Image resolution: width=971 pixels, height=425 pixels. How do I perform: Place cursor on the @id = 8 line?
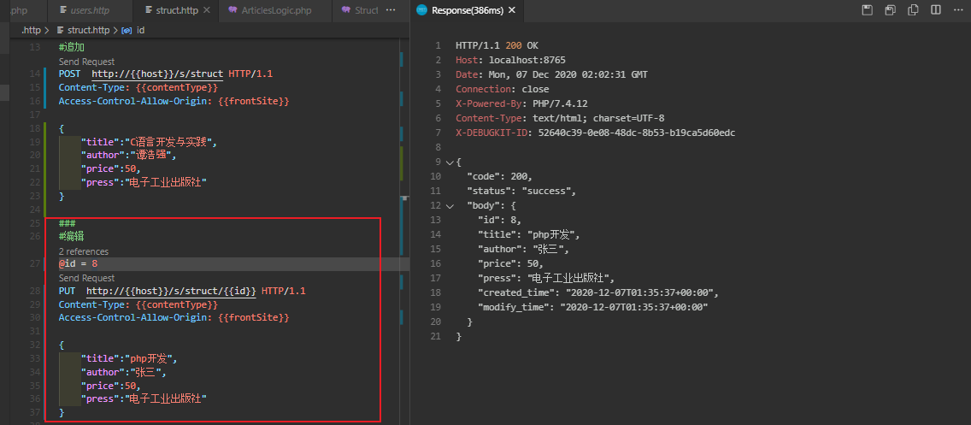pos(78,264)
